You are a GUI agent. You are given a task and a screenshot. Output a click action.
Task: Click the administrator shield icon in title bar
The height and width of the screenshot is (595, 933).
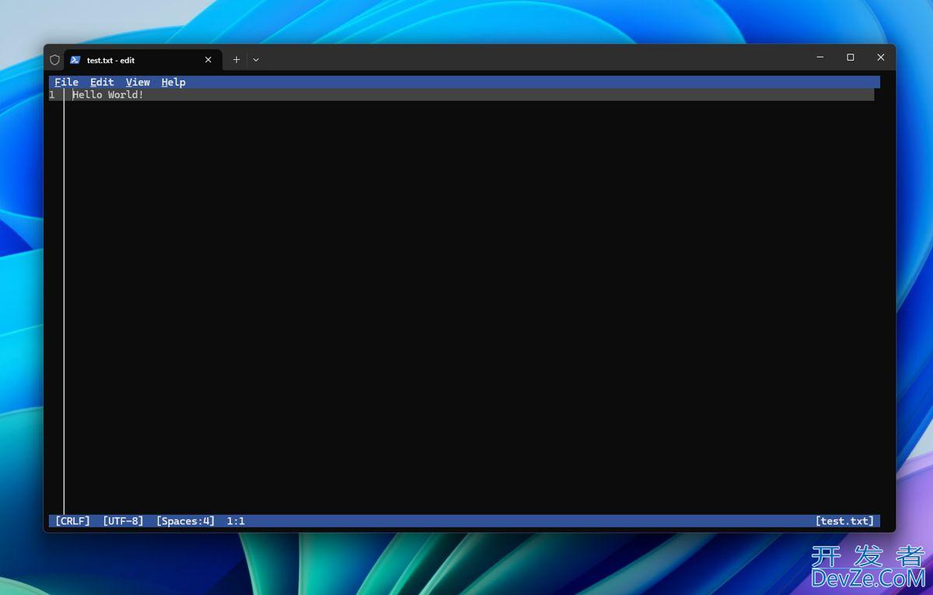tap(54, 60)
